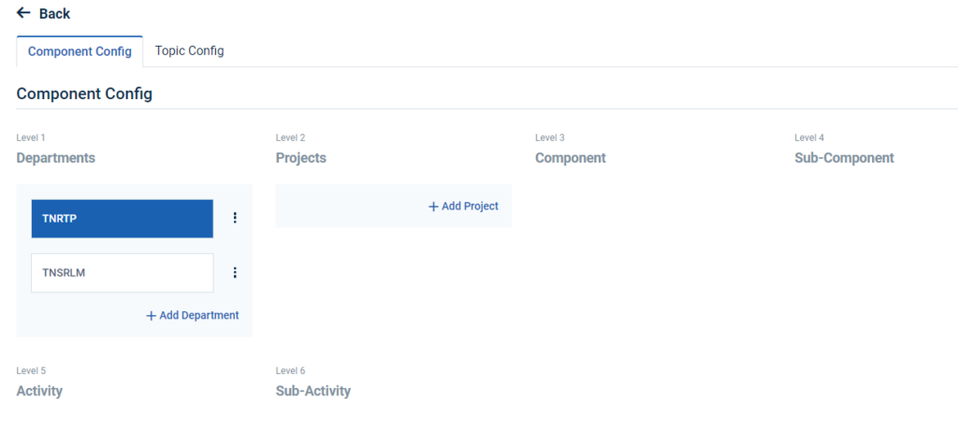Open the Topic Config tab
Viewport: 958px width, 429px height.
click(x=189, y=50)
